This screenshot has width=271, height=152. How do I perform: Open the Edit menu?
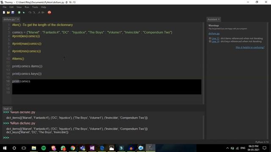coord(11,7)
